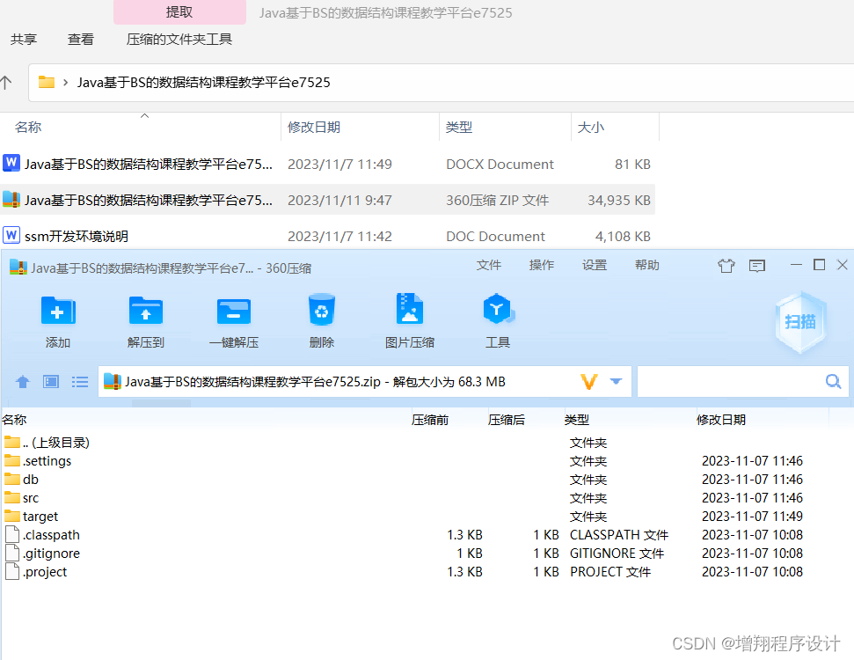
Task: Click the feedback comment icon on title bar
Action: [x=757, y=265]
